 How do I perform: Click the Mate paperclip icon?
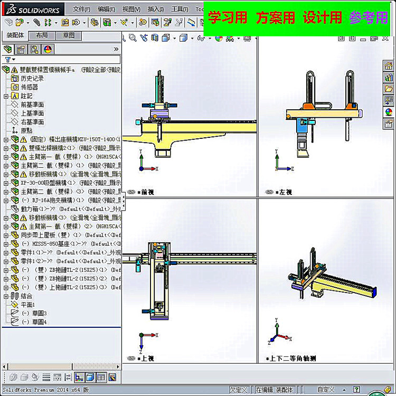(x=36, y=23)
